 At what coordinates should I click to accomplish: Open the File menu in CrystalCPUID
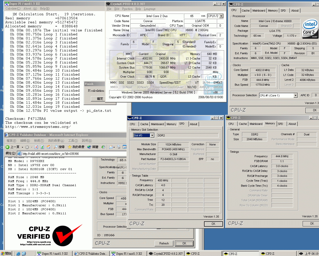[109, 9]
